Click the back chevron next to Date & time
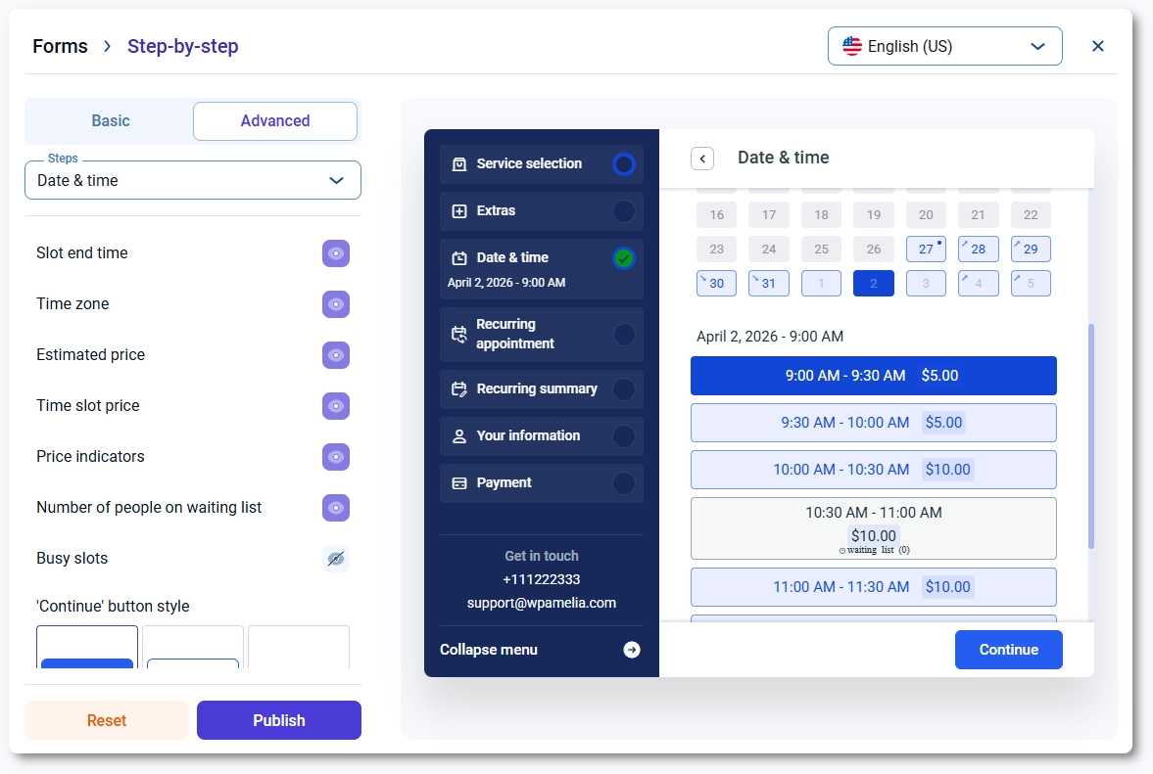This screenshot has width=1153, height=774. [701, 158]
